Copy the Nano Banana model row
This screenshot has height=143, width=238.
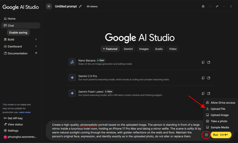[203, 62]
